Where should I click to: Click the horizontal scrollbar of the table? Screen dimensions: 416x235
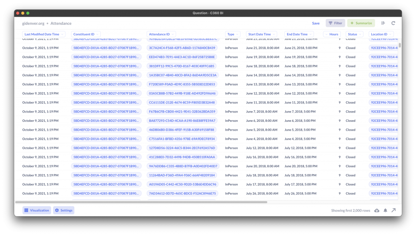coord(141,202)
